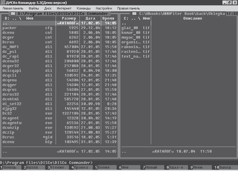Click the DISCo Commander title bar icon

[3, 3]
